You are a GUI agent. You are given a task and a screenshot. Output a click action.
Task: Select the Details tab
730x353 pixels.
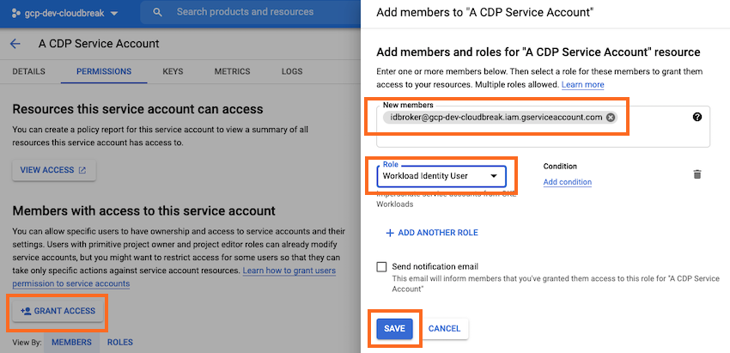(x=29, y=71)
